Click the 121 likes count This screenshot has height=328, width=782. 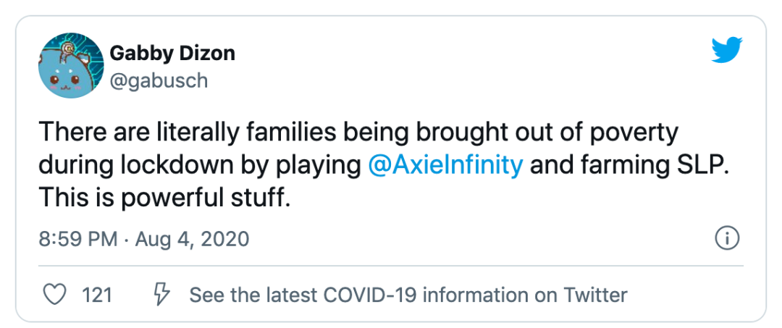[x=97, y=295]
